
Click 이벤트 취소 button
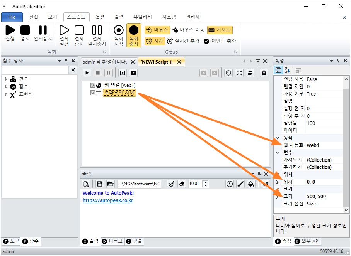tap(220, 41)
